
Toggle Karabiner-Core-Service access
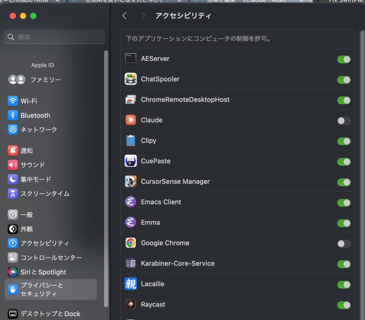[x=344, y=264]
